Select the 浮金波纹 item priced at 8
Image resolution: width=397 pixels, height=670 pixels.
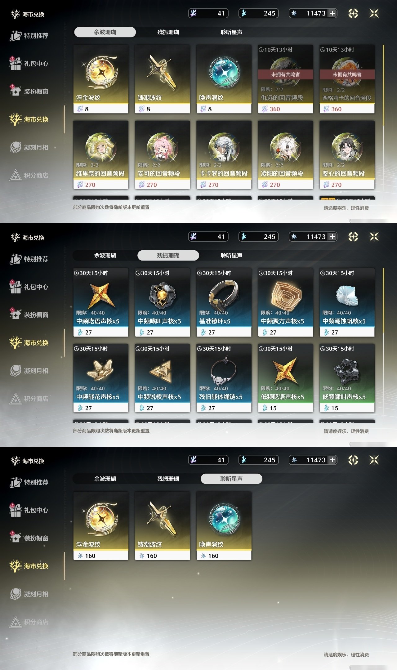tap(100, 79)
